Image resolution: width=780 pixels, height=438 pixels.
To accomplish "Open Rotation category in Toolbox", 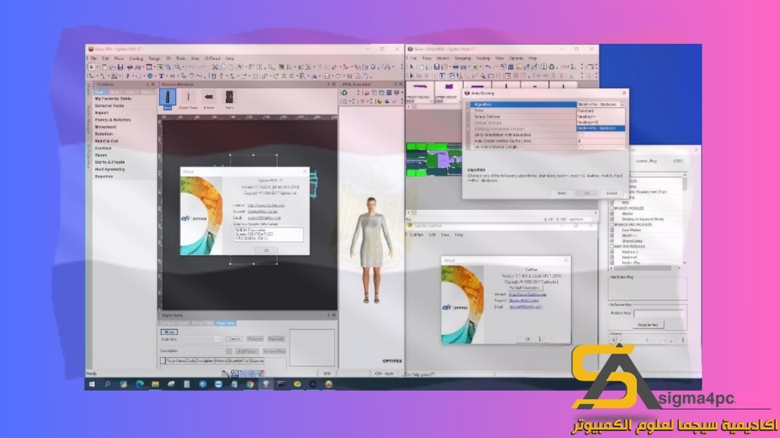I will (104, 134).
